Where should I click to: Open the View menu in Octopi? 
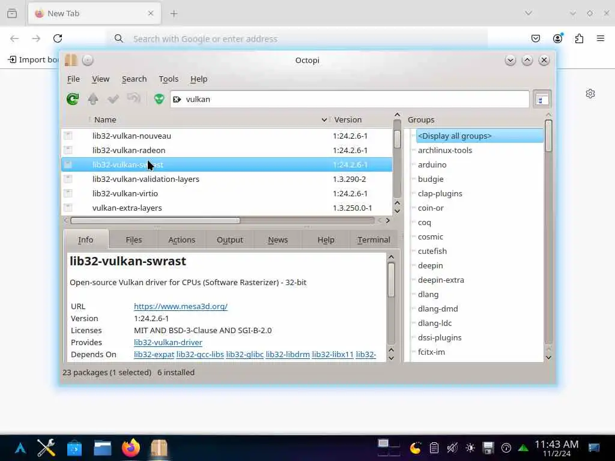100,79
